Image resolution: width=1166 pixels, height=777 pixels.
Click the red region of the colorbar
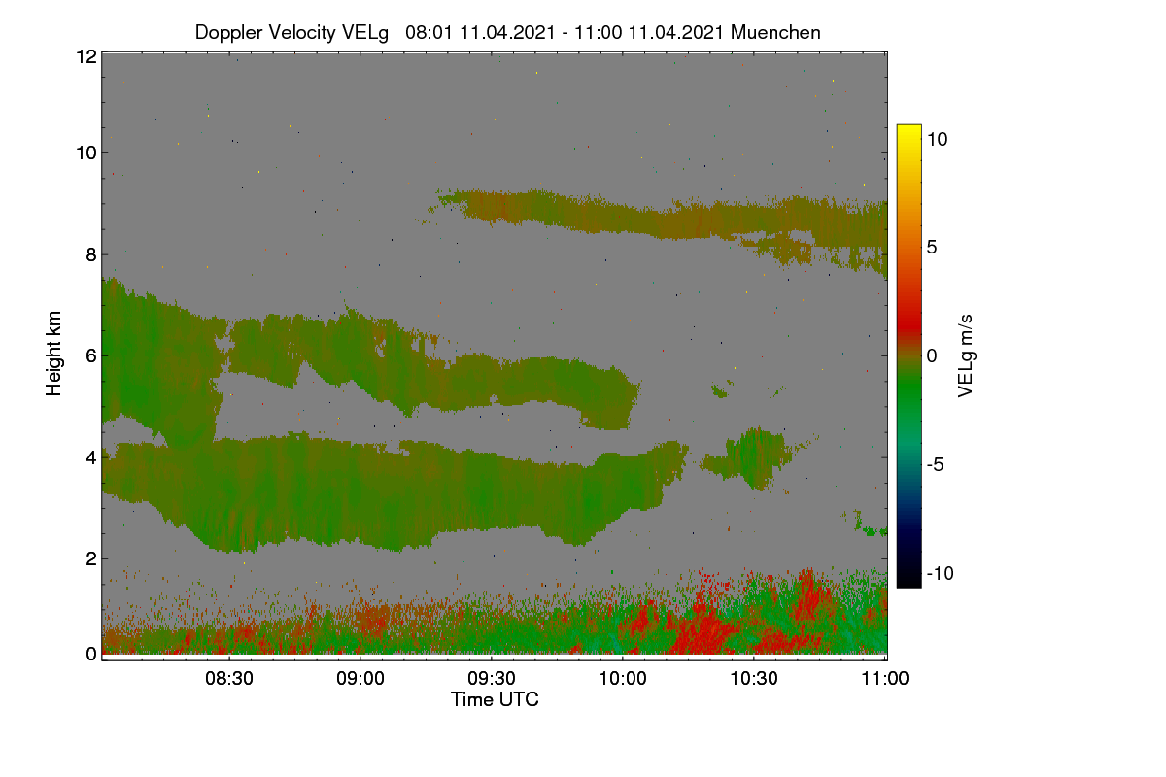(909, 311)
